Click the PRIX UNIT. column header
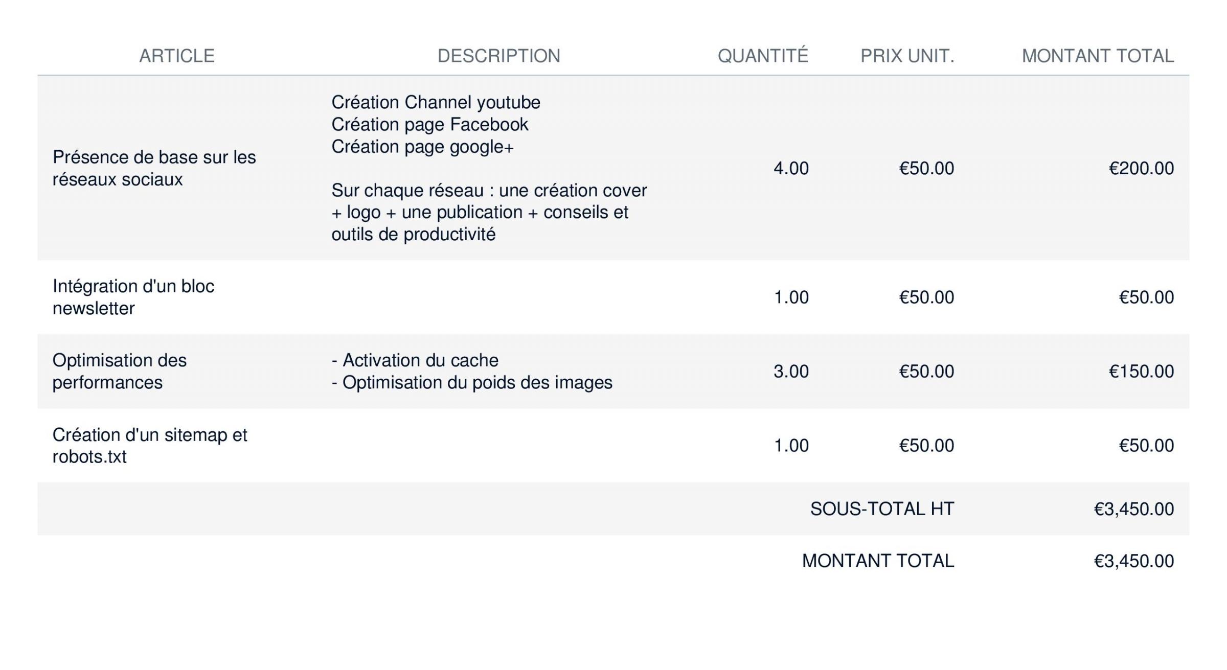Image resolution: width=1227 pixels, height=670 pixels. 907,56
